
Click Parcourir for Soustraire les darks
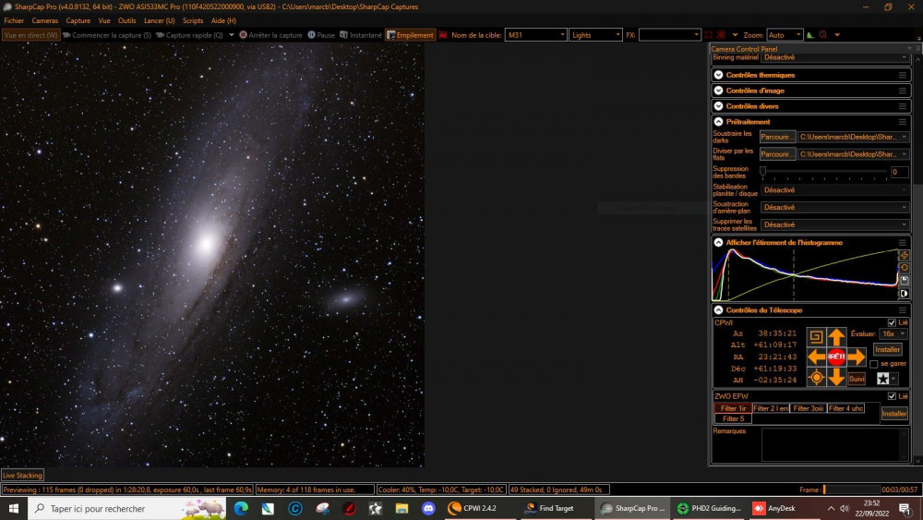(x=777, y=137)
